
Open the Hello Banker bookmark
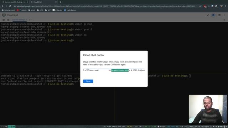pos(70,10)
